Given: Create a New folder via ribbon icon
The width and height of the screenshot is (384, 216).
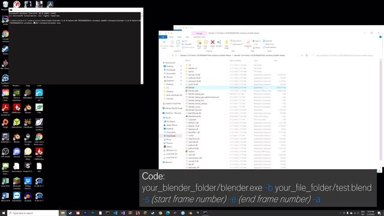Looking at the screenshot, I should tap(227, 43).
